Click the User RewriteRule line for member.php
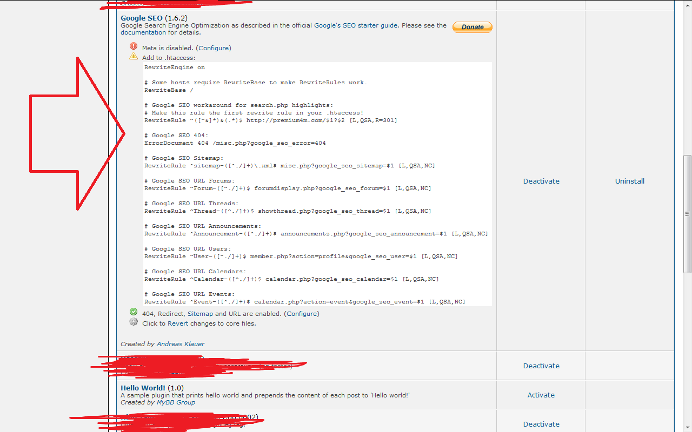The height and width of the screenshot is (432, 692). 301,256
